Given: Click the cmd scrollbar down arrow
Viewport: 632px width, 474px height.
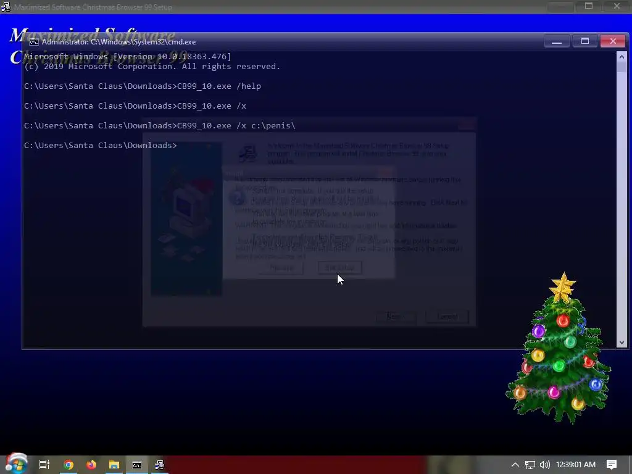Looking at the screenshot, I should (622, 343).
